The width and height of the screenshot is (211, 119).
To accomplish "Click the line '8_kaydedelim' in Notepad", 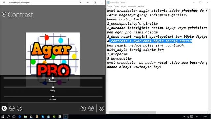I will coord(119,58).
